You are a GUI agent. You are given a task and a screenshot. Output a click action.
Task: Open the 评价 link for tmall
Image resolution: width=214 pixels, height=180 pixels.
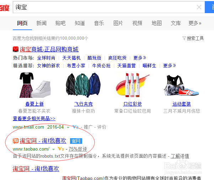pos(102,127)
